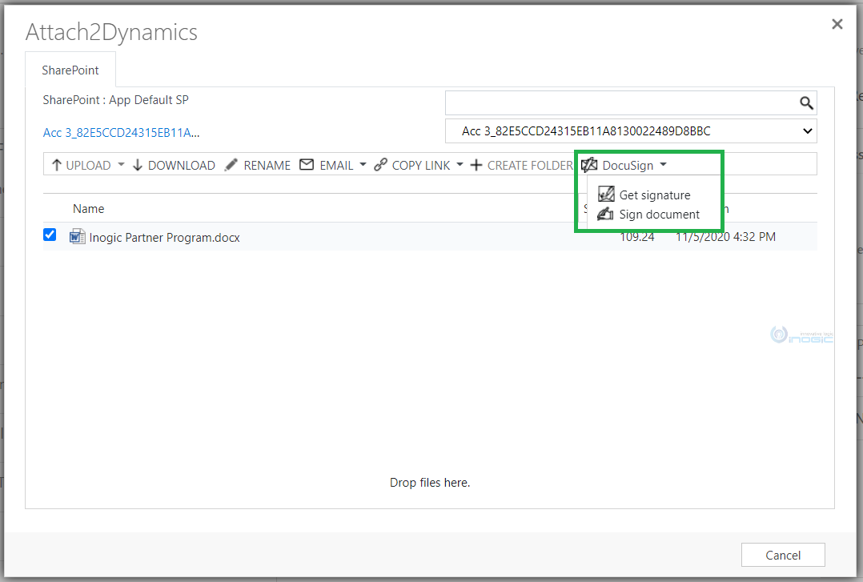Click the 109.24 file size value
Viewport: 863px width, 582px height.
tap(636, 237)
